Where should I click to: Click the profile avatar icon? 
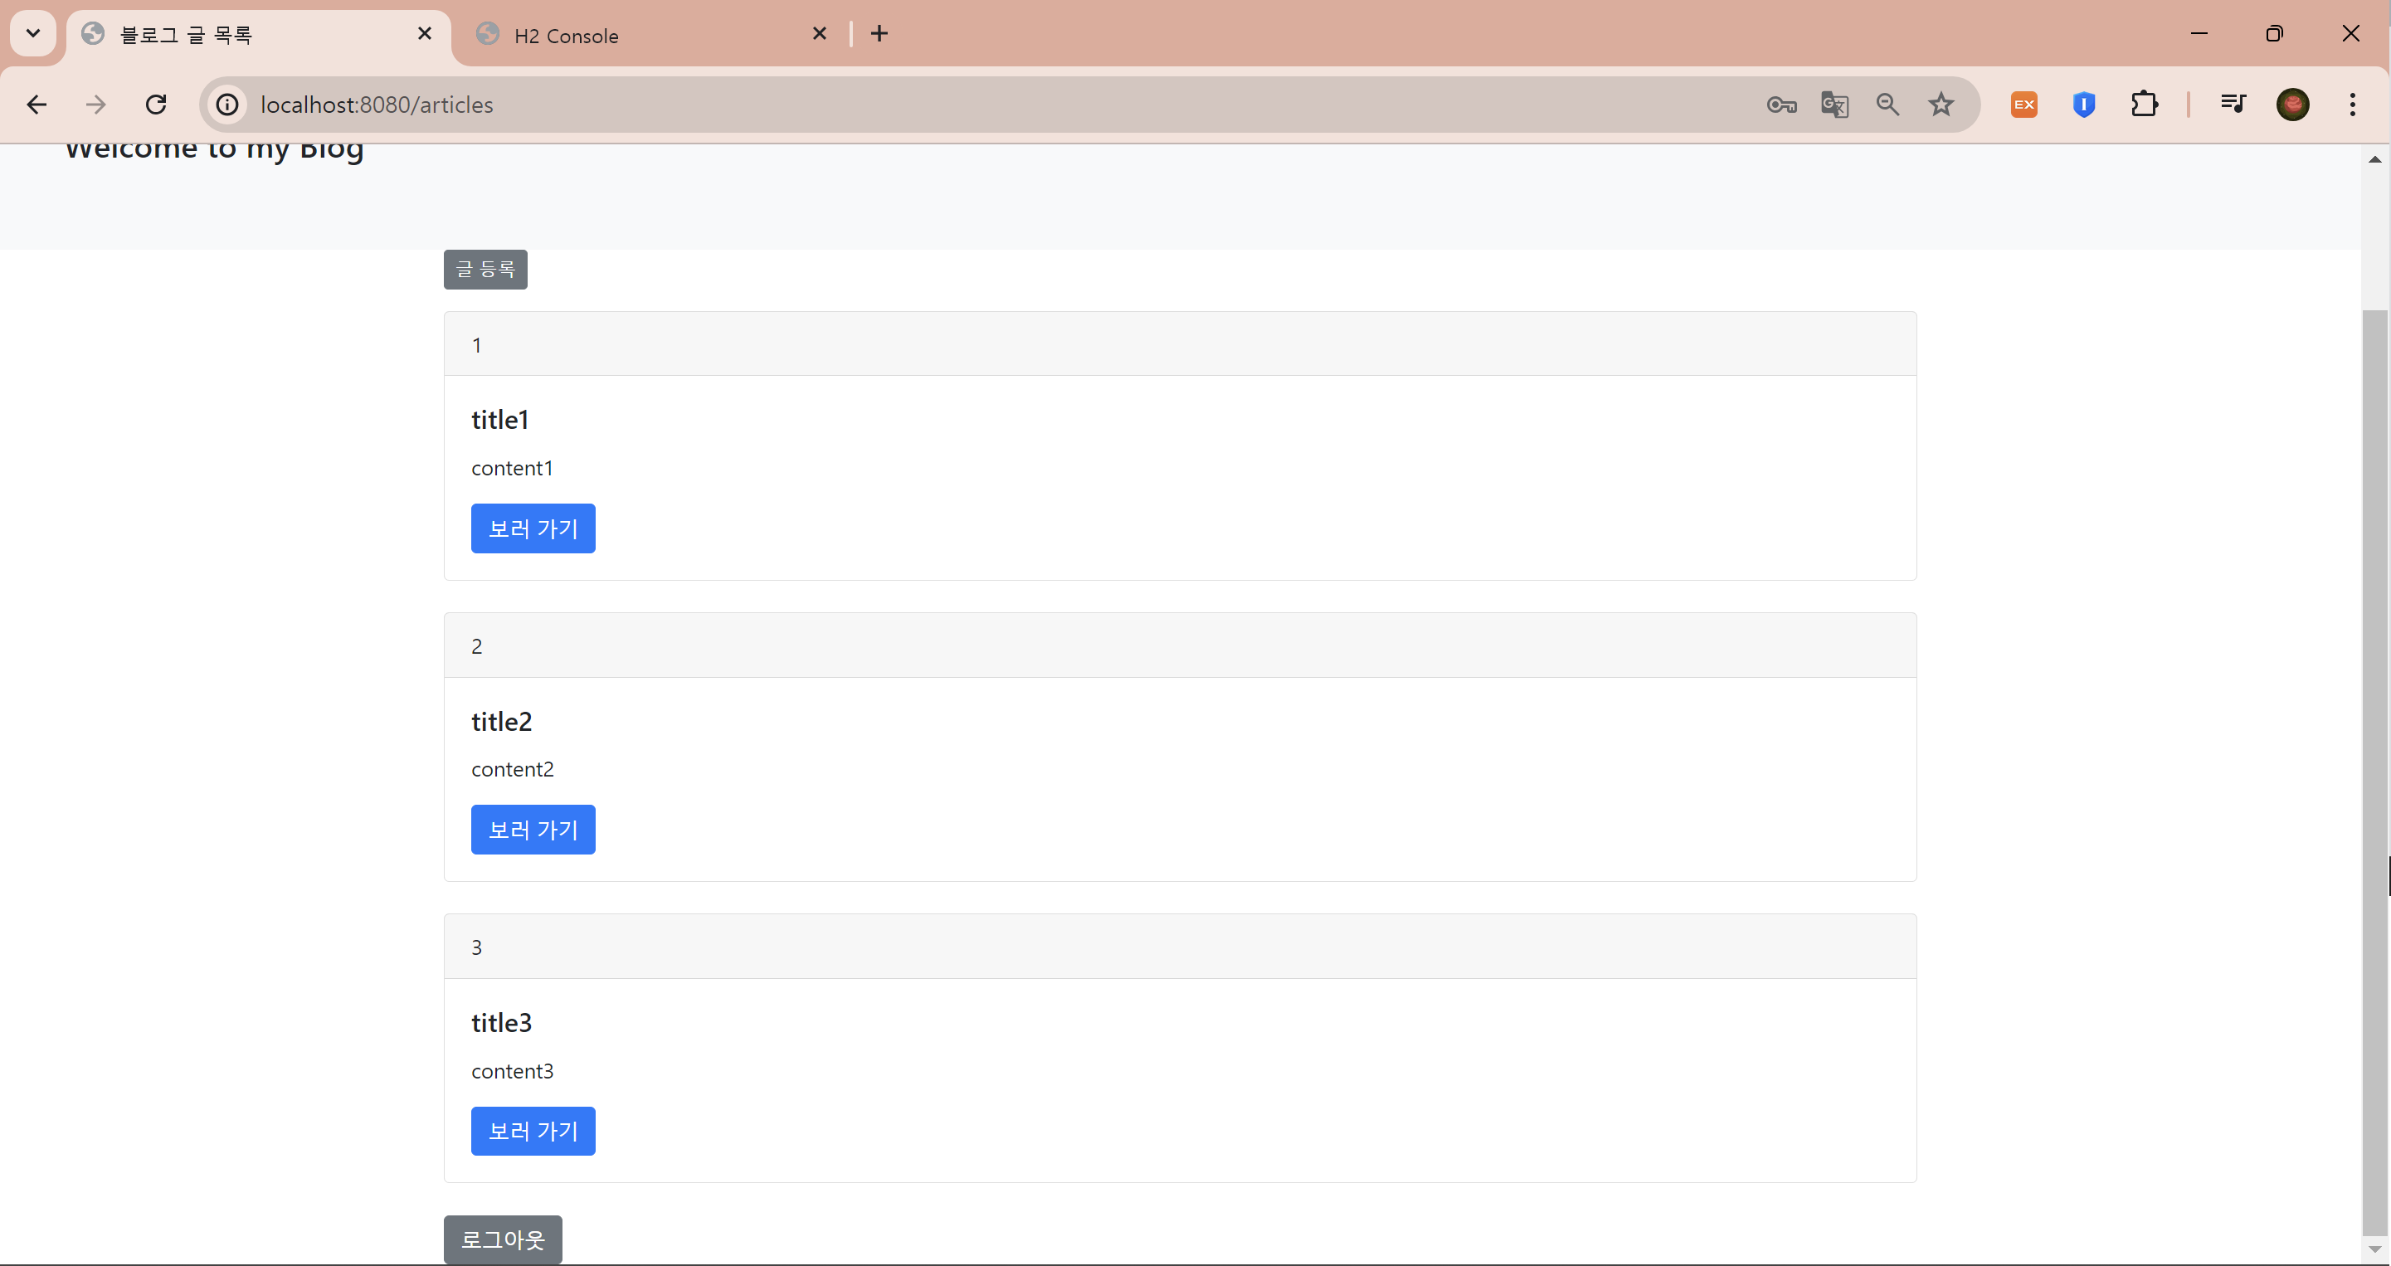pyautogui.click(x=2292, y=105)
